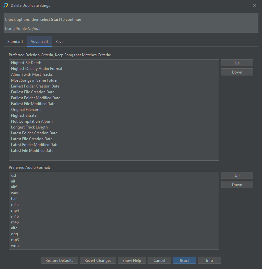Select the m4b audio format

(114, 216)
